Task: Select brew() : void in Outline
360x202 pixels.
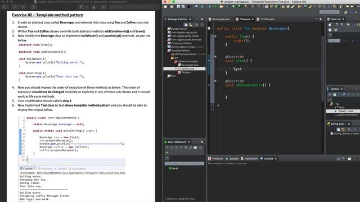Action: point(343,111)
